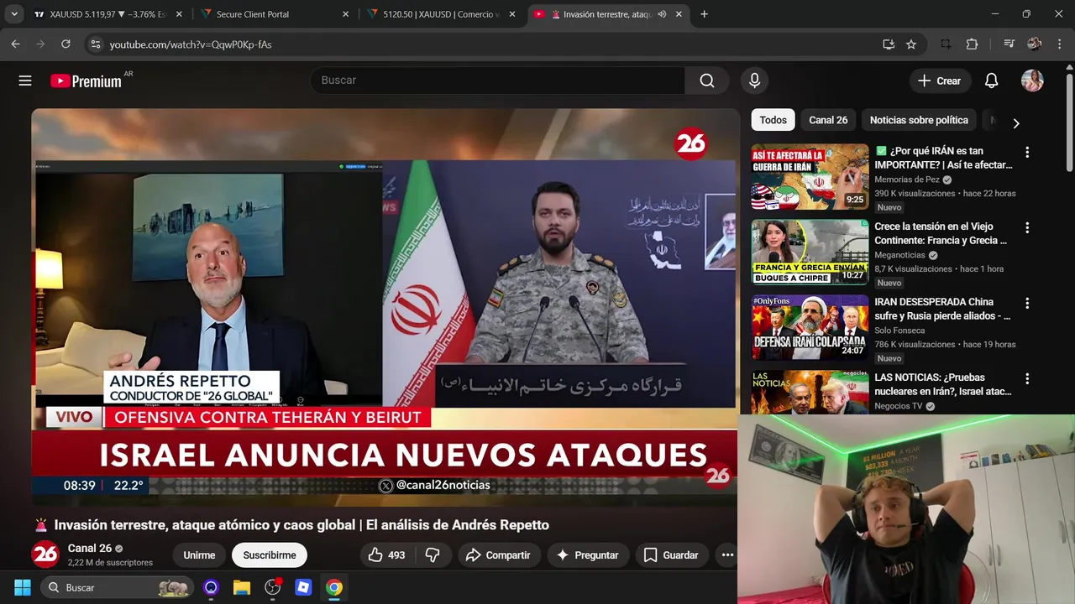Expand Chrome tab search dropdown

coord(14,14)
